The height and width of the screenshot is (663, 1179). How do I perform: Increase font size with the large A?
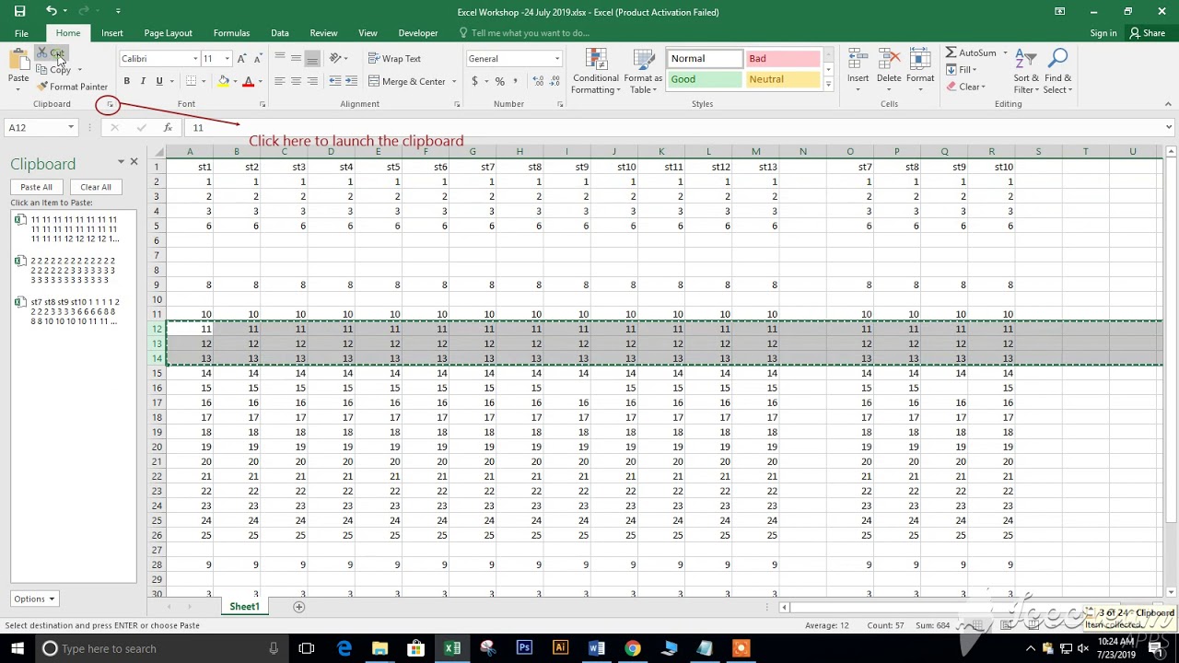click(x=241, y=58)
